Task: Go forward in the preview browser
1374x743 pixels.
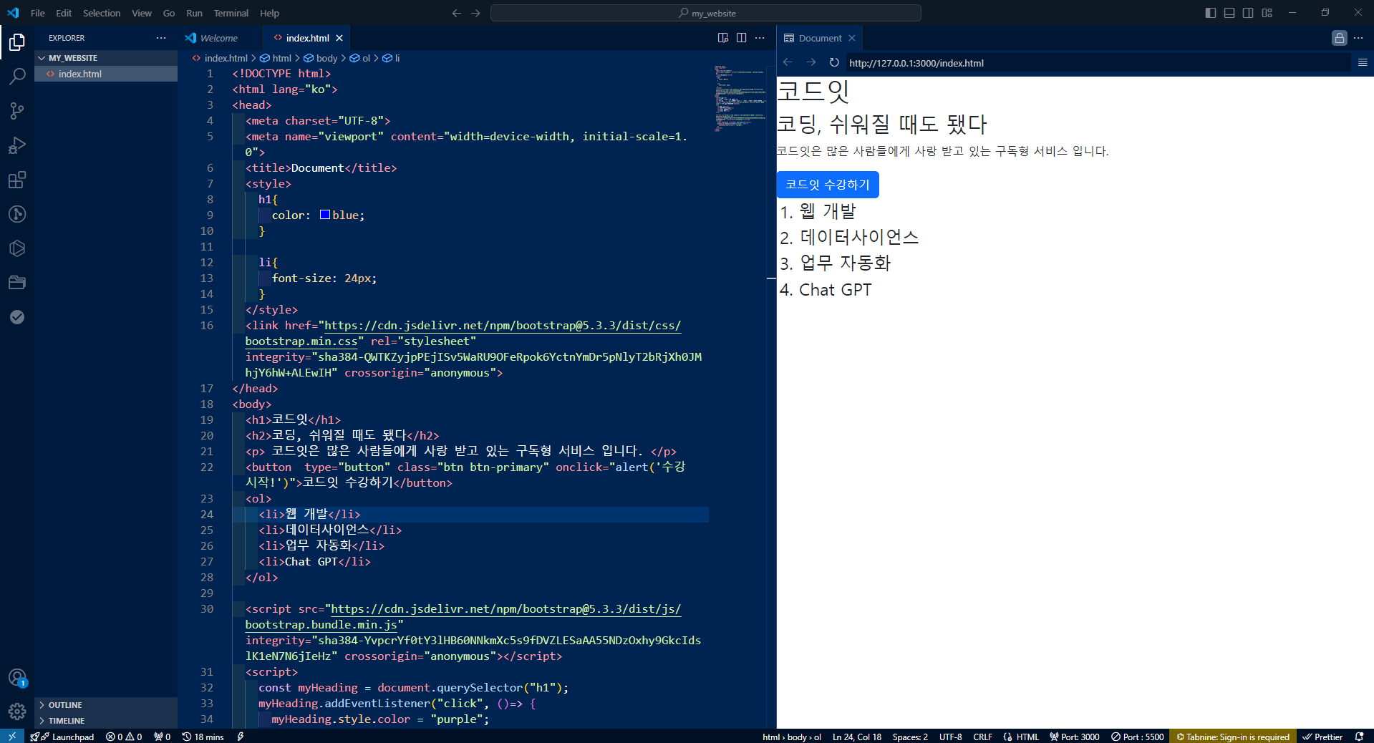Action: pos(811,62)
